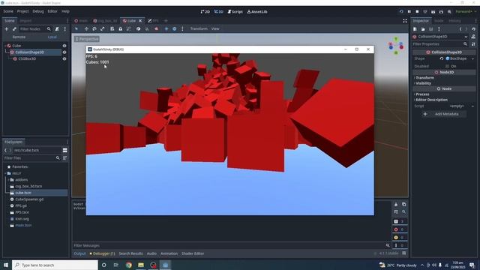Click the group selected nodes toolbar icon
The image size is (480, 270).
click(x=128, y=28)
